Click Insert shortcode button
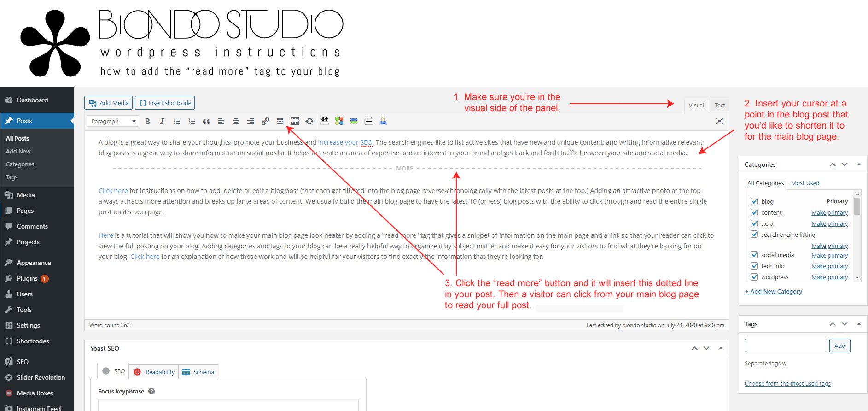868x411 pixels. (x=165, y=103)
